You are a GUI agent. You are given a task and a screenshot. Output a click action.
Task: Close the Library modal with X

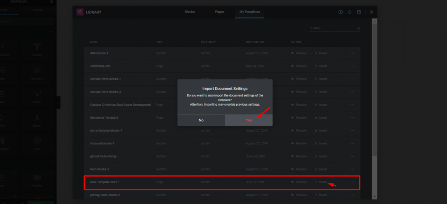coord(371,12)
